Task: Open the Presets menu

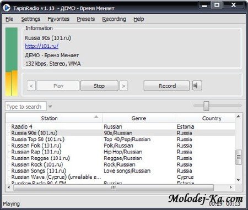Action: [86, 19]
